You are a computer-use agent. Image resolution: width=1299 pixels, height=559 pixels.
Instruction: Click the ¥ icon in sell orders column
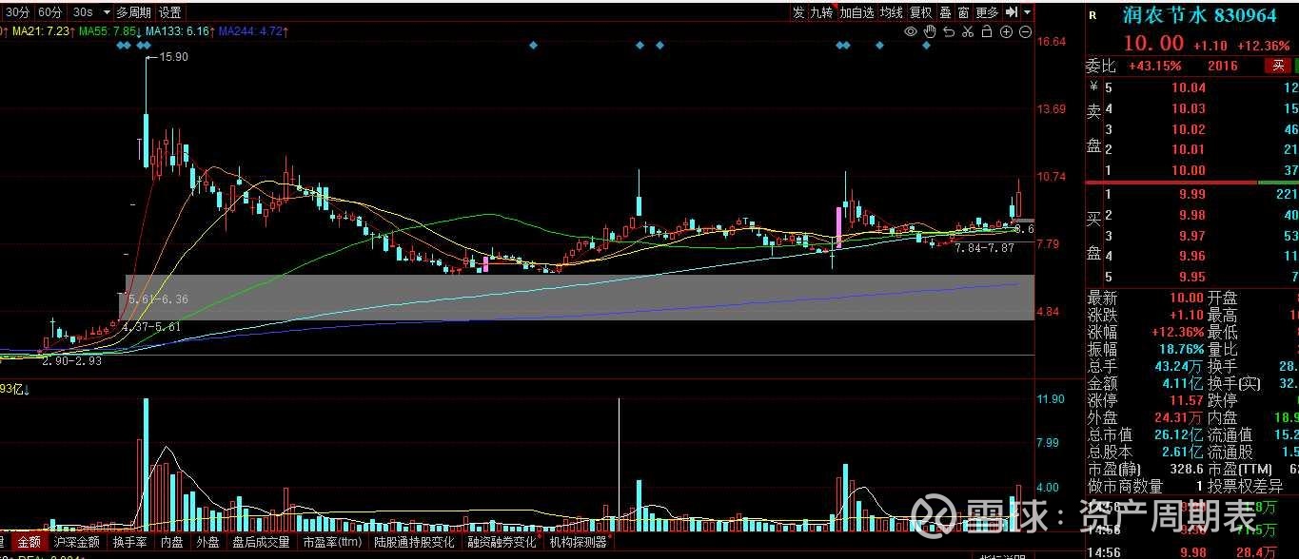pyautogui.click(x=1093, y=87)
